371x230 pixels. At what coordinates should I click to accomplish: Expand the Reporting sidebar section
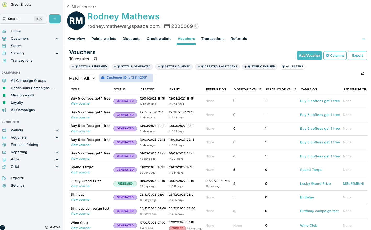pos(57,152)
